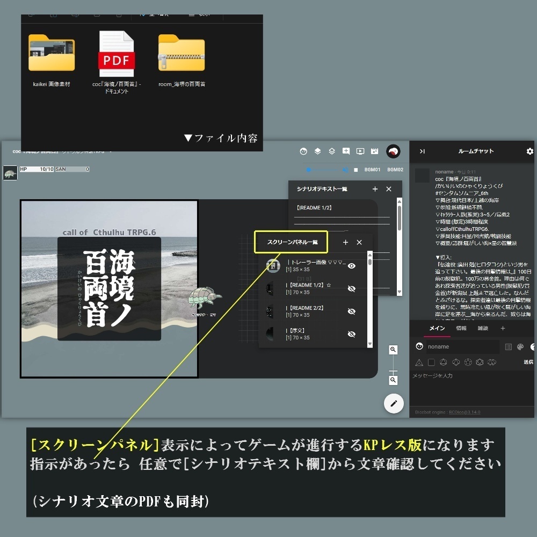Open the character list face icon in top toolbar
Viewport: 537px width, 537px height.
pos(303,151)
